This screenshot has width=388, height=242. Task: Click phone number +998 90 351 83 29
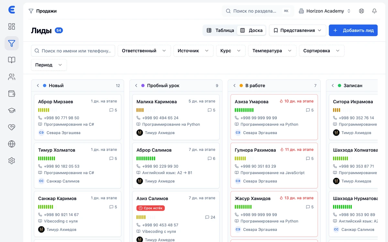click(x=258, y=166)
